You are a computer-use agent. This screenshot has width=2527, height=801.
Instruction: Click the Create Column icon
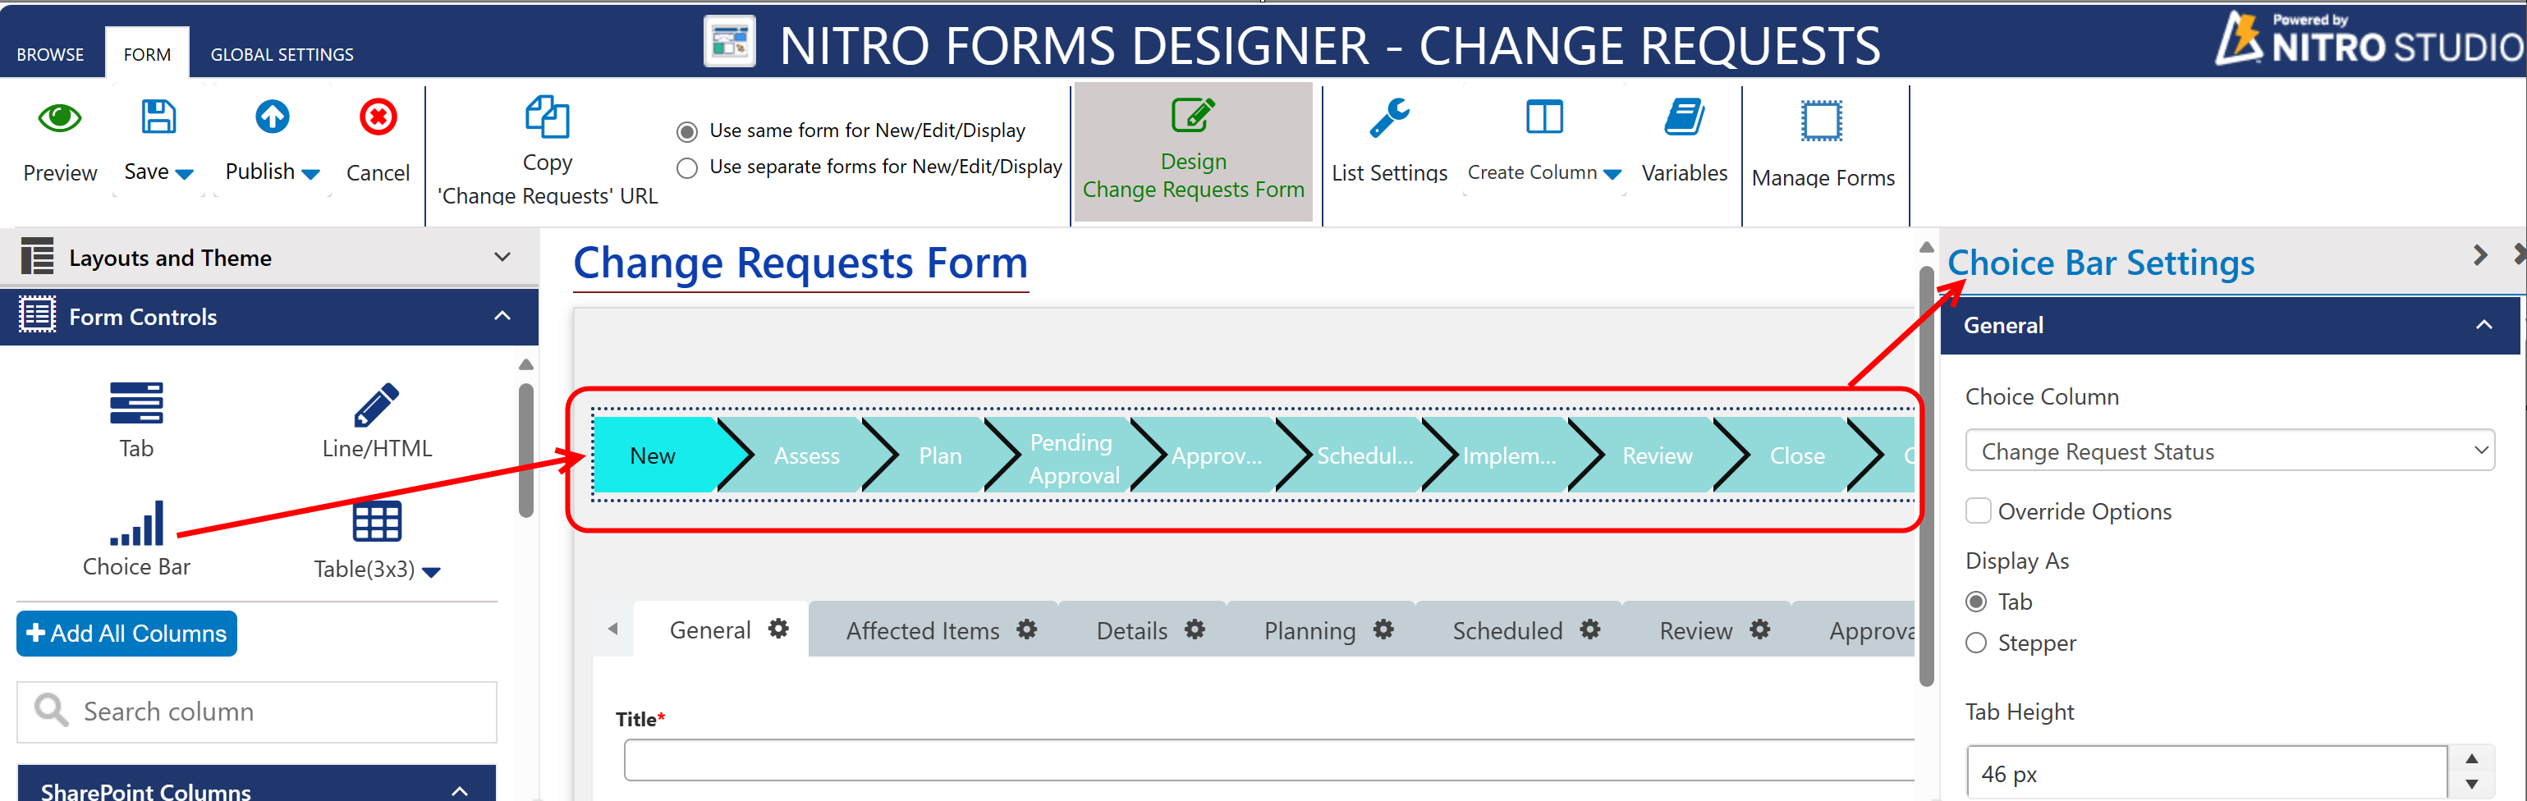point(1544,117)
